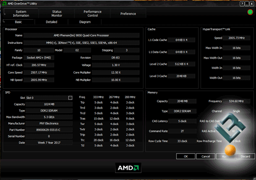Open help with the question mark icon

point(242,4)
